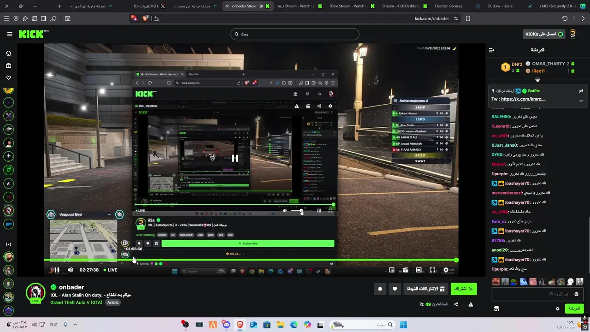Click the Arabic language tag
This screenshot has height=332, width=590.
[x=113, y=302]
